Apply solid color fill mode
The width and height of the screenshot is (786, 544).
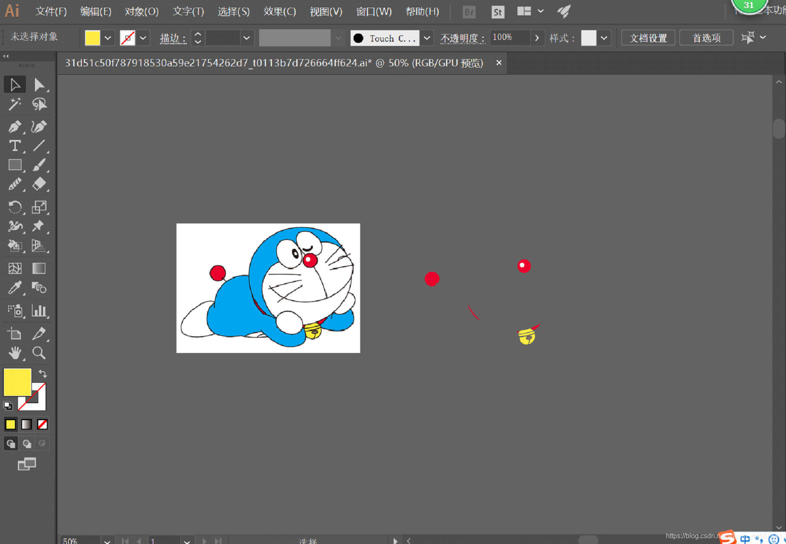pos(11,424)
